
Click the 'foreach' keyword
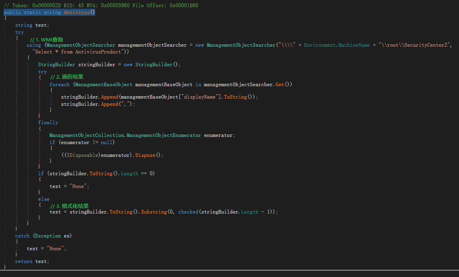(x=59, y=84)
